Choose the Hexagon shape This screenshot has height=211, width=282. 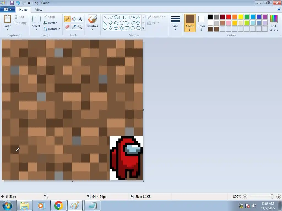122,23
